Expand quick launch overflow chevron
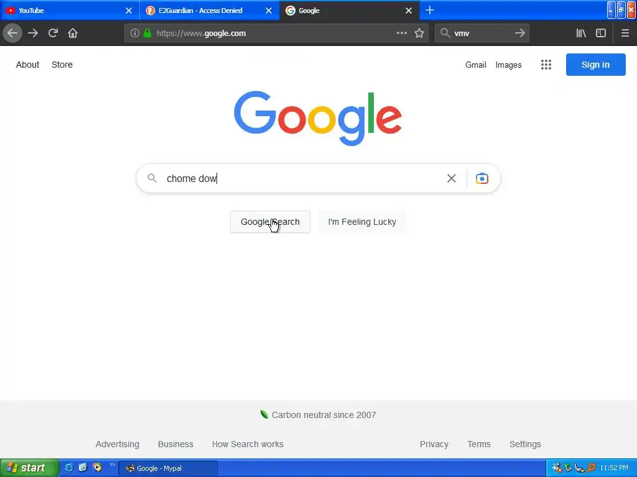Image resolution: width=637 pixels, height=477 pixels. tap(112, 465)
